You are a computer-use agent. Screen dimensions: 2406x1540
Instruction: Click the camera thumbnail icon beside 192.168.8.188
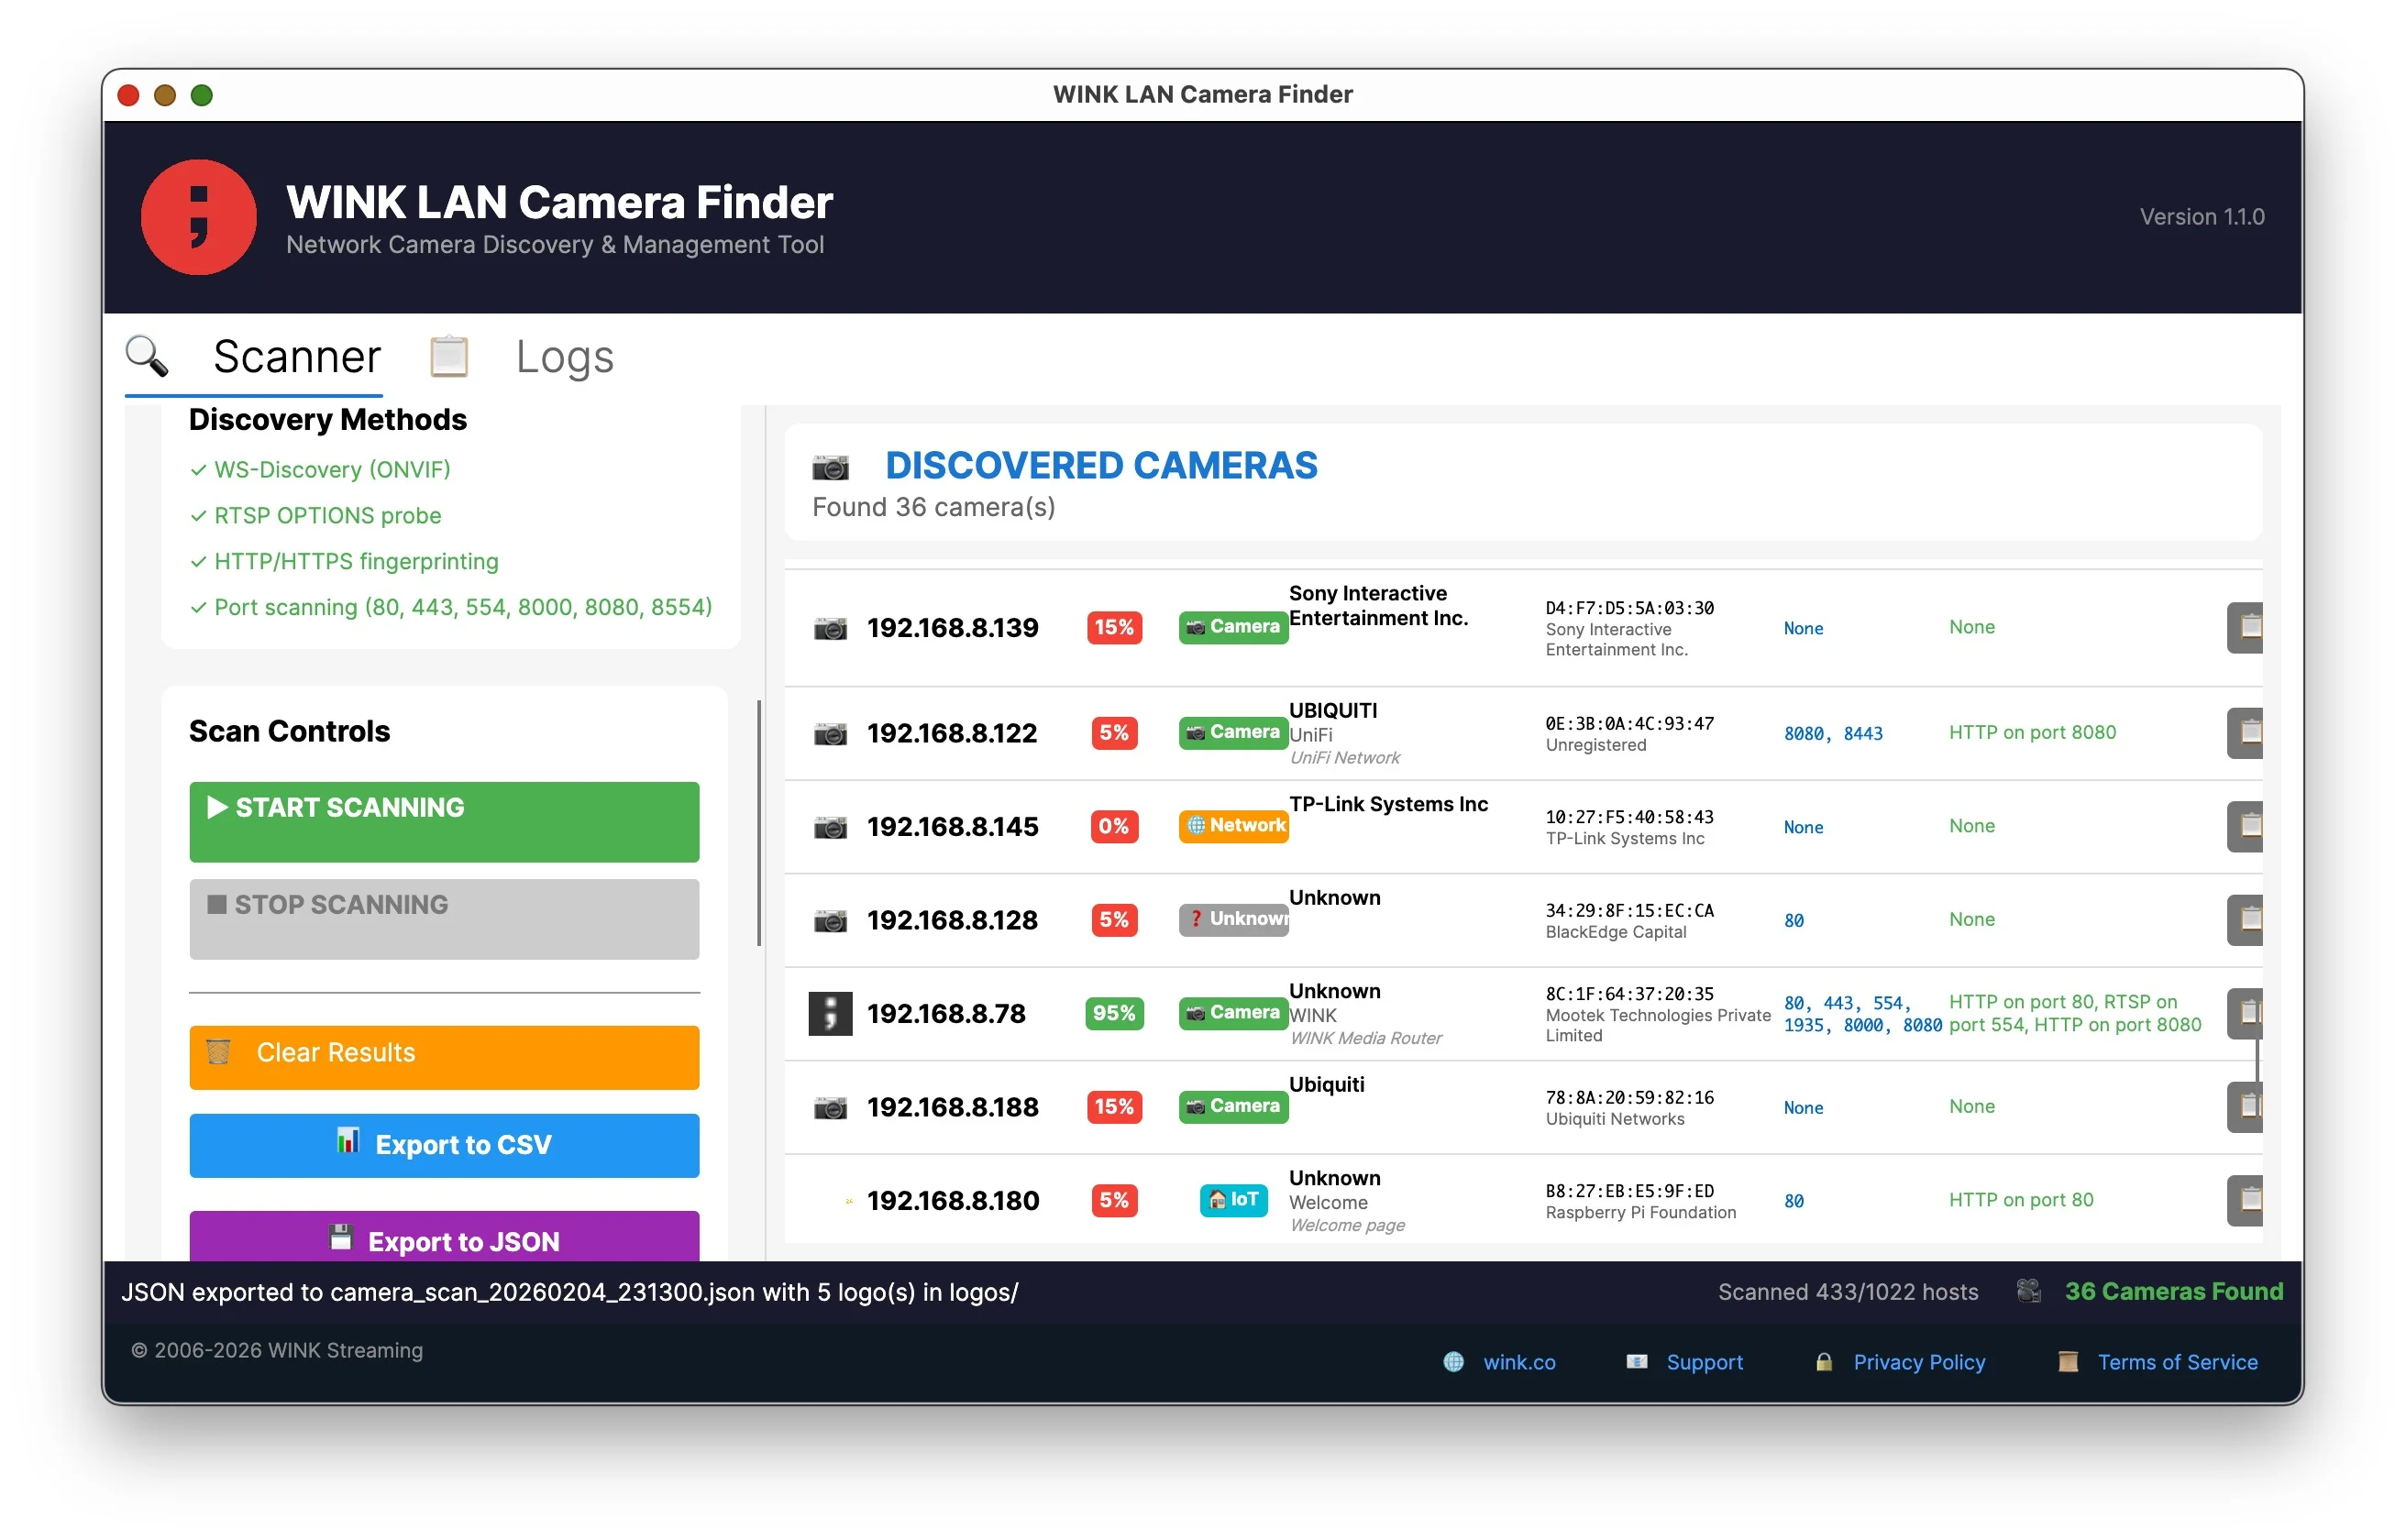[830, 1107]
